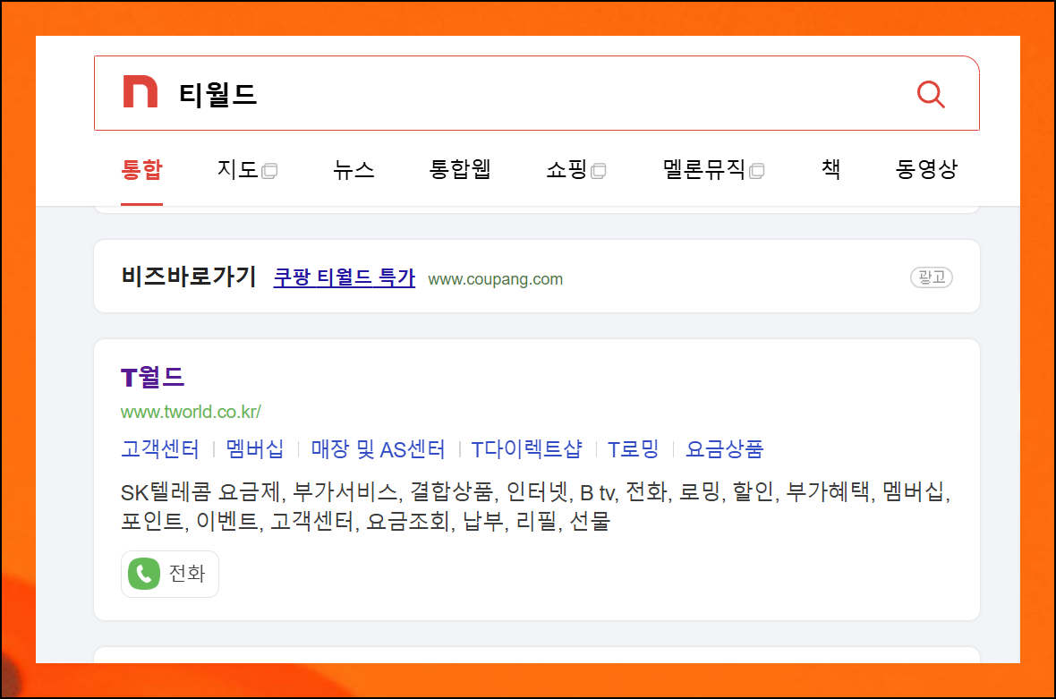Open the 쿠팡 티월드 특가 link

(x=345, y=278)
